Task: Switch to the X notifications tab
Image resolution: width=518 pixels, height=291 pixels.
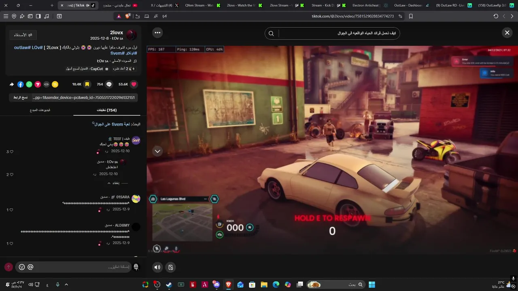Action: [164, 5]
